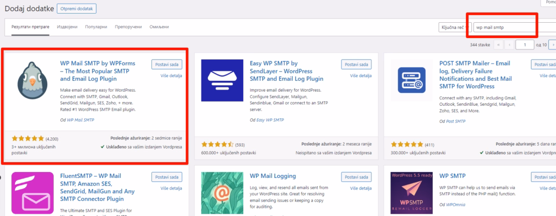Switch to the Популарни tab

point(96,27)
